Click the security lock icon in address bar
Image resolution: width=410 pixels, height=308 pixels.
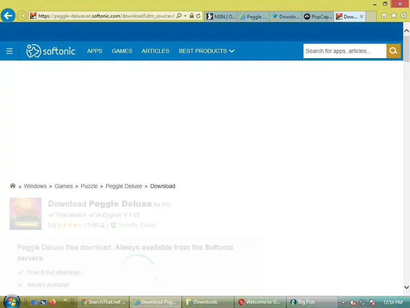(192, 16)
